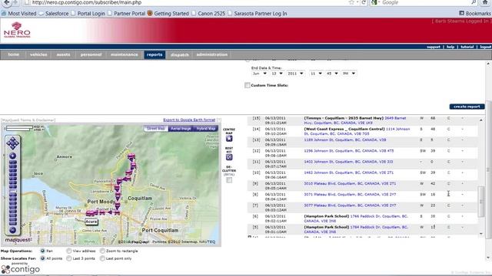Select All points locates option
Image resolution: width=492 pixels, height=276 pixels.
pos(43,258)
